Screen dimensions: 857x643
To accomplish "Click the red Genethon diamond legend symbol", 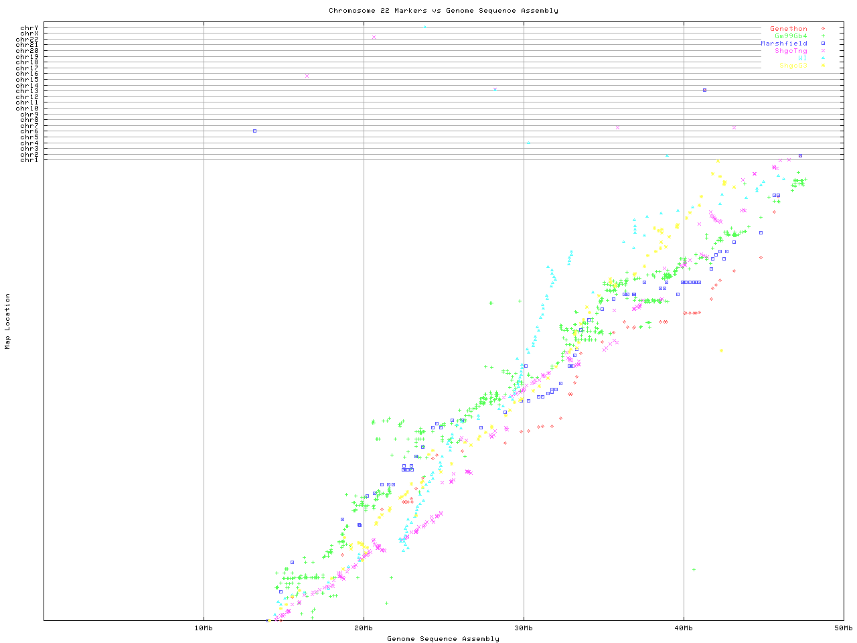I will (823, 29).
